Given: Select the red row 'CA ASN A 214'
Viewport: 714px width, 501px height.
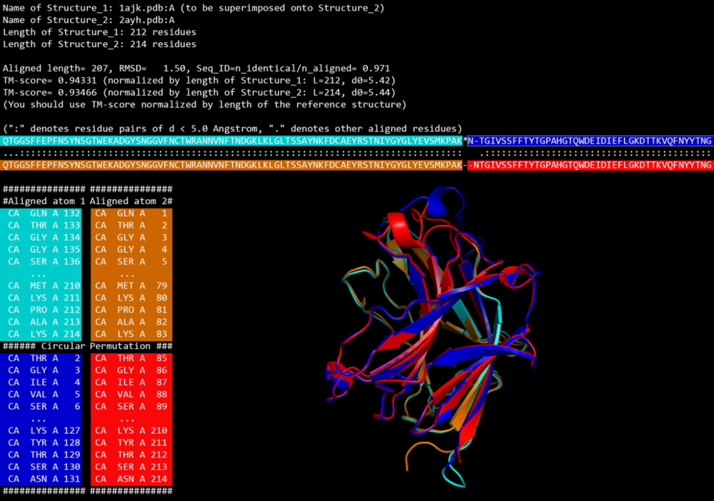Looking at the screenshot, I should (131, 479).
